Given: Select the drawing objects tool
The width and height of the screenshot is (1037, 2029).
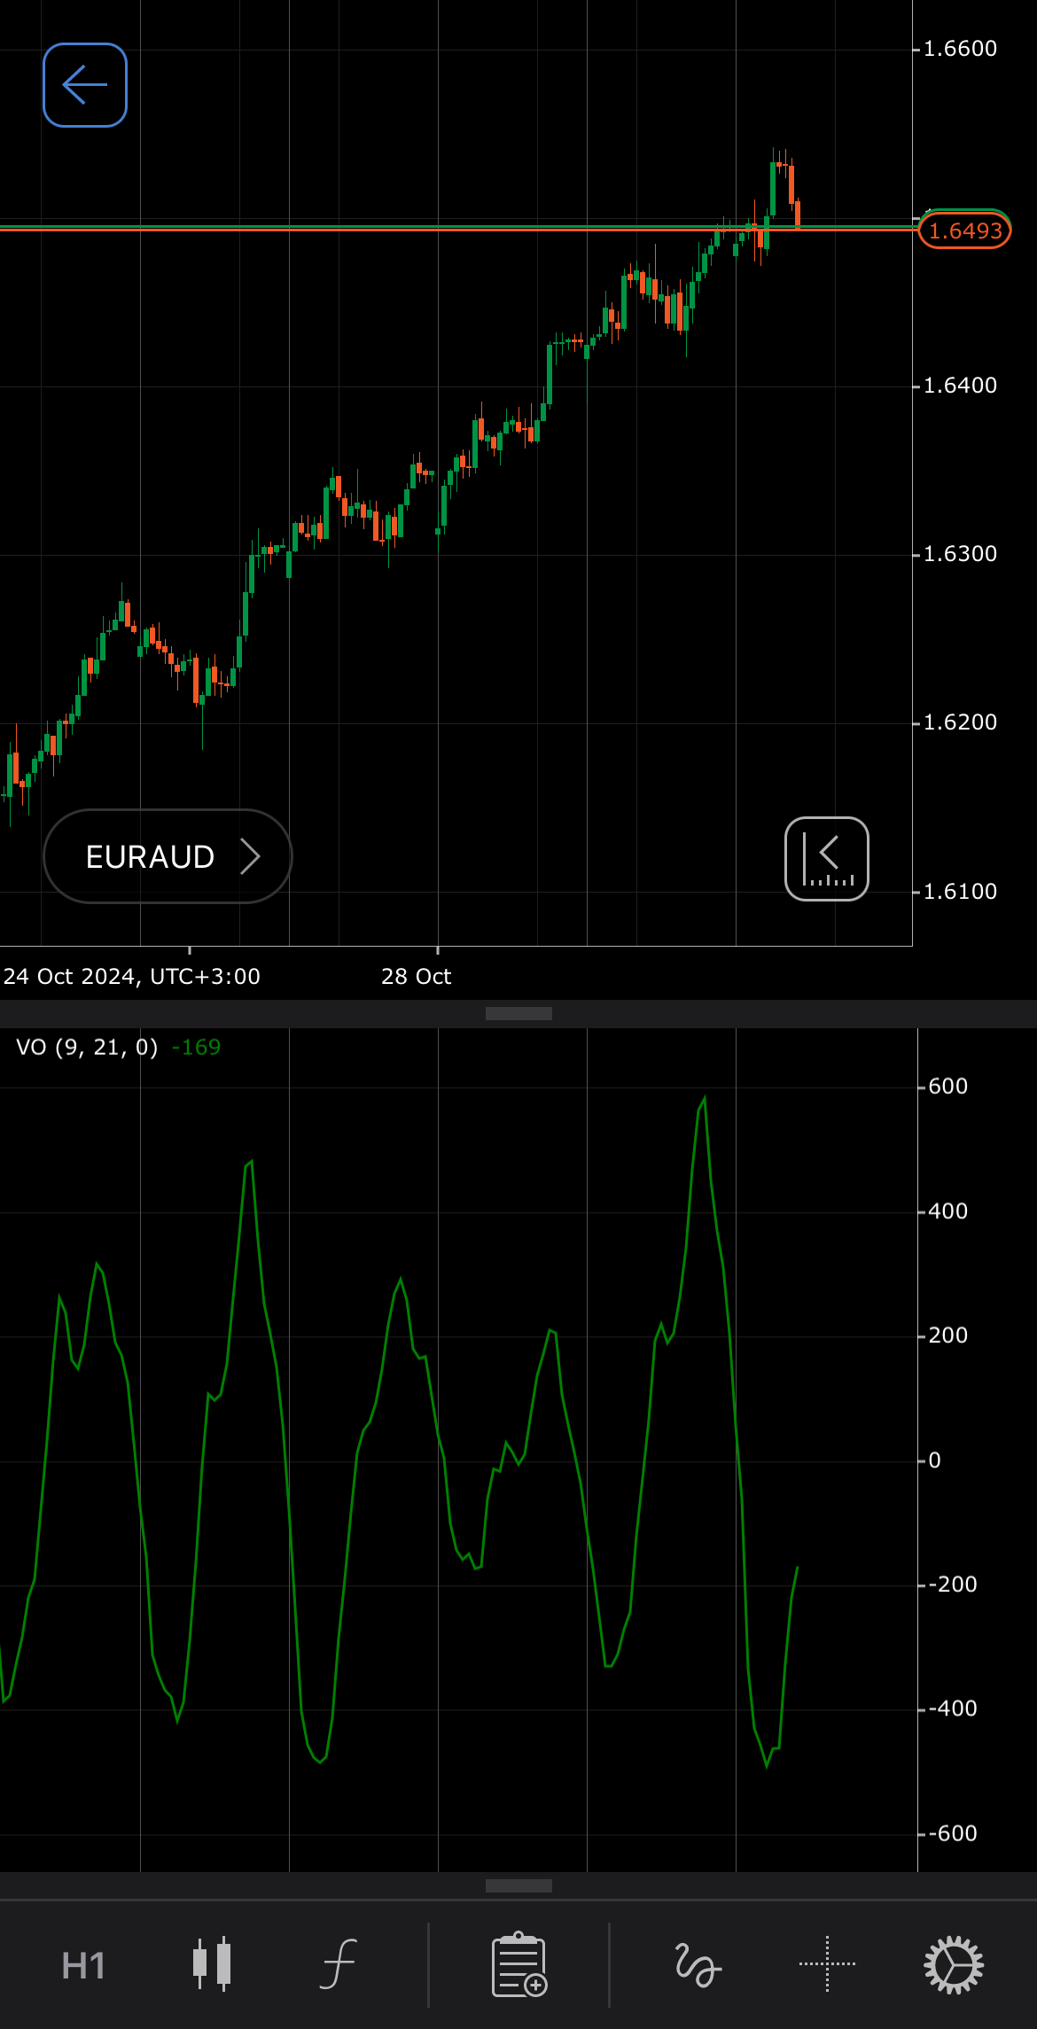Looking at the screenshot, I should 698,1964.
